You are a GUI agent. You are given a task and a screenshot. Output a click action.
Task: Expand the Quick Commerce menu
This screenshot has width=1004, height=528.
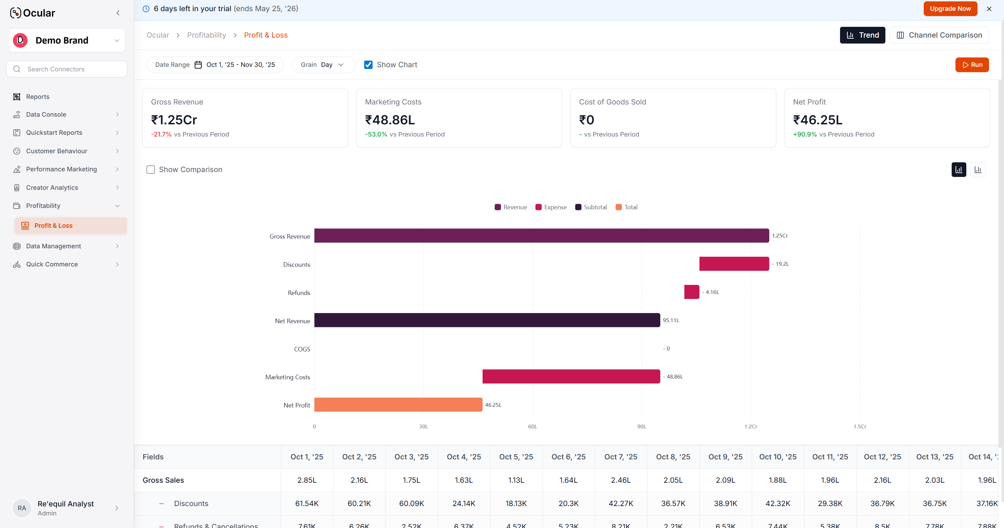click(117, 264)
